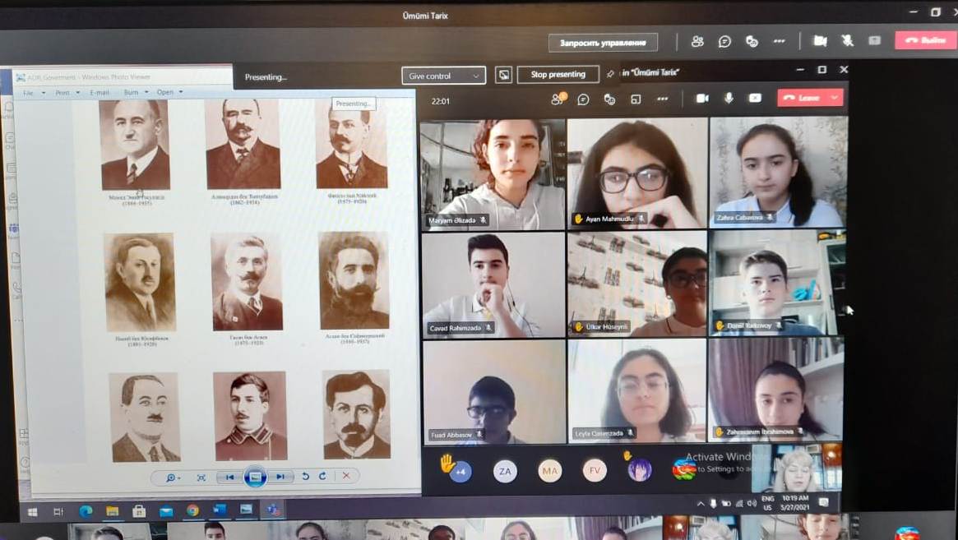
Task: Open the taskbar clock showing 10:19 AM
Action: click(x=795, y=502)
